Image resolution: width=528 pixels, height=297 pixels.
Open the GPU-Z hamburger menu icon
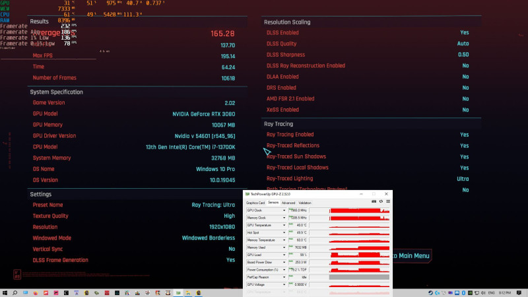388,201
